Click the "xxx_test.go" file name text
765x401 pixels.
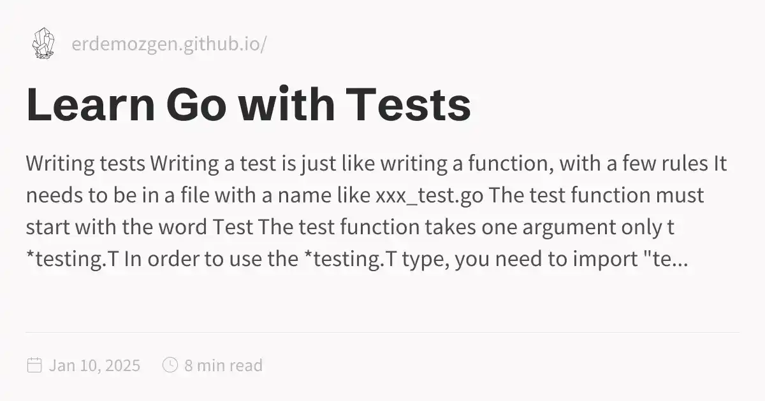[430, 195]
